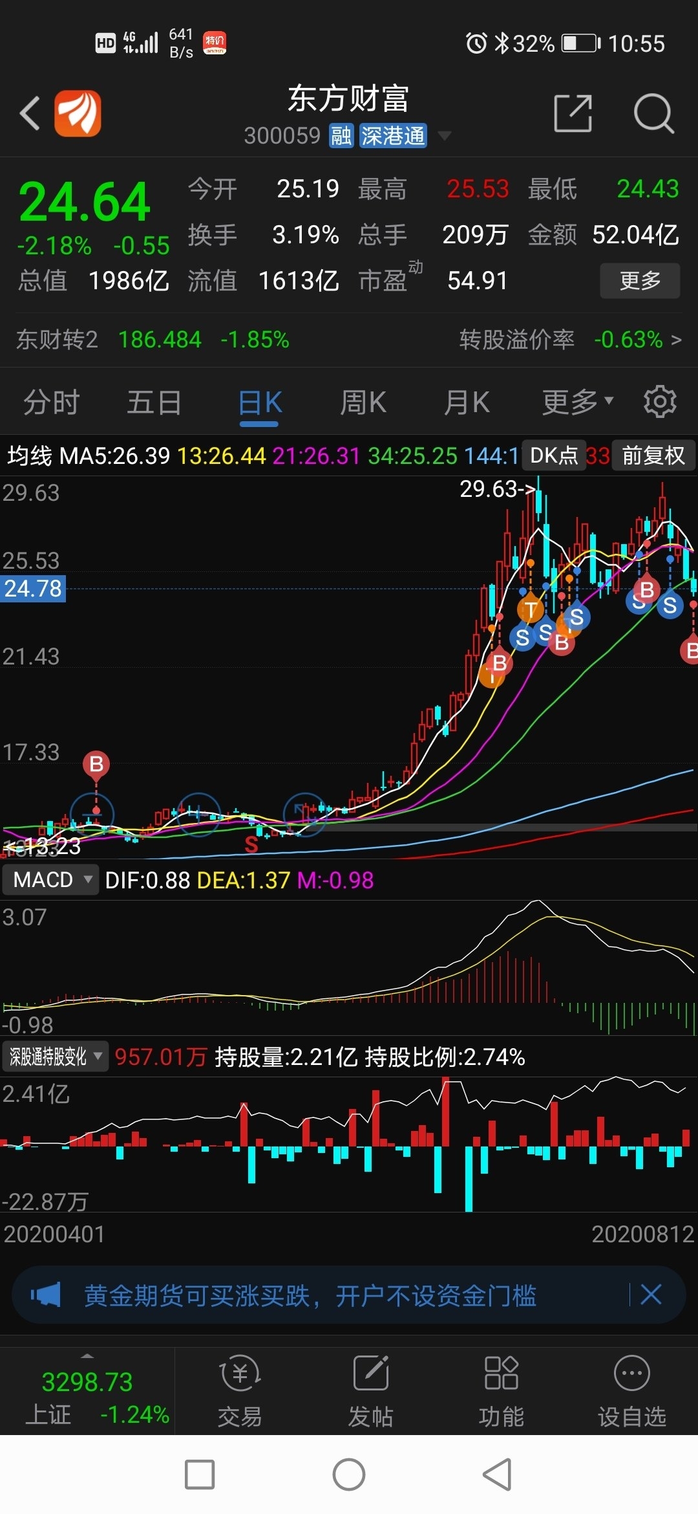
Task: Open 发帖 post icon
Action: point(371,1391)
